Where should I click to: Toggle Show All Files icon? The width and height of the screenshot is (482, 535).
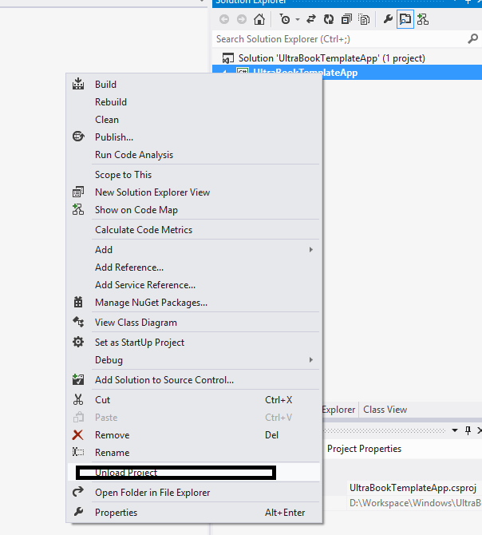[364, 19]
